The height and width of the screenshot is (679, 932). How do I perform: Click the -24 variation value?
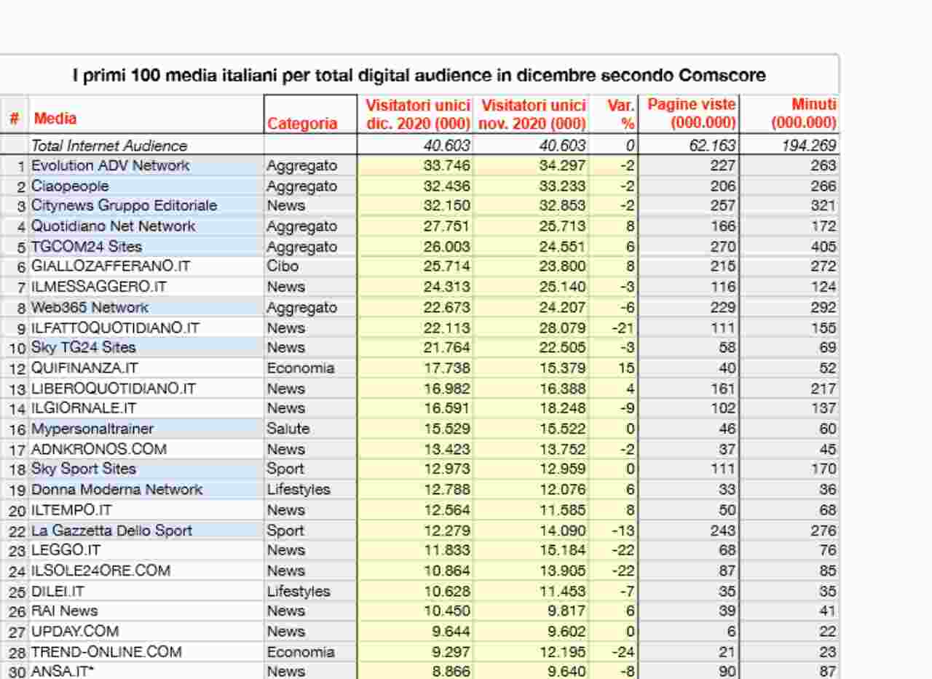tap(623, 651)
